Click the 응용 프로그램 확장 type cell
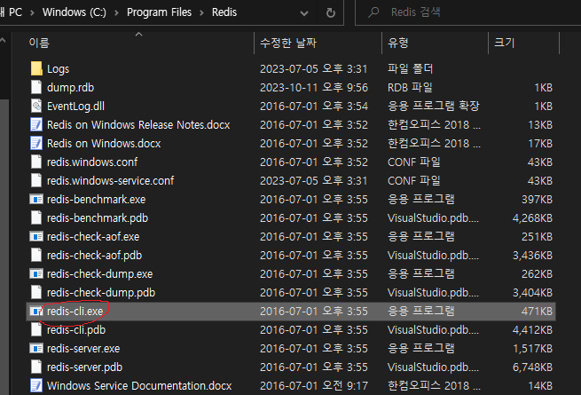The height and width of the screenshot is (395, 581). [433, 107]
